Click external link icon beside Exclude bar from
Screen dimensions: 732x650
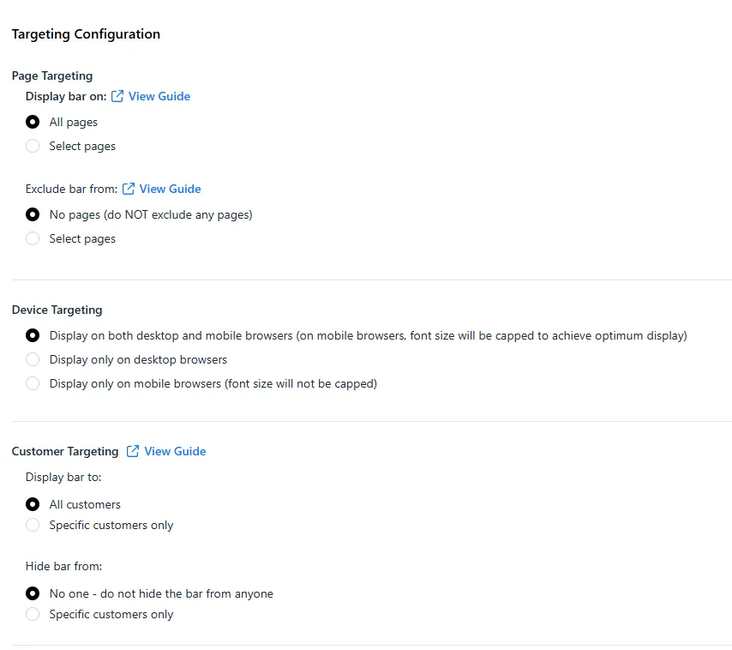pyautogui.click(x=129, y=189)
